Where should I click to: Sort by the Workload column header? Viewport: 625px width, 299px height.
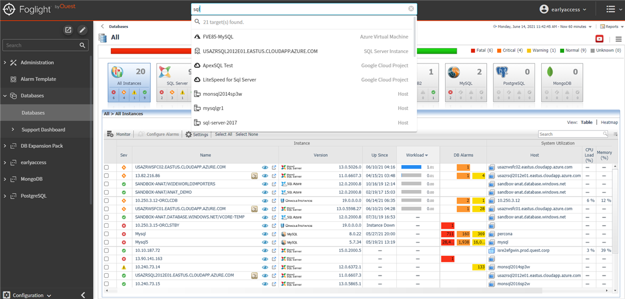coord(417,155)
